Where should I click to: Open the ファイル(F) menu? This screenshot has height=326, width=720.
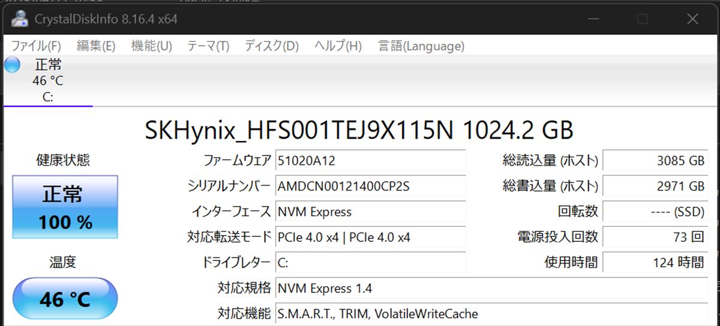pos(36,46)
